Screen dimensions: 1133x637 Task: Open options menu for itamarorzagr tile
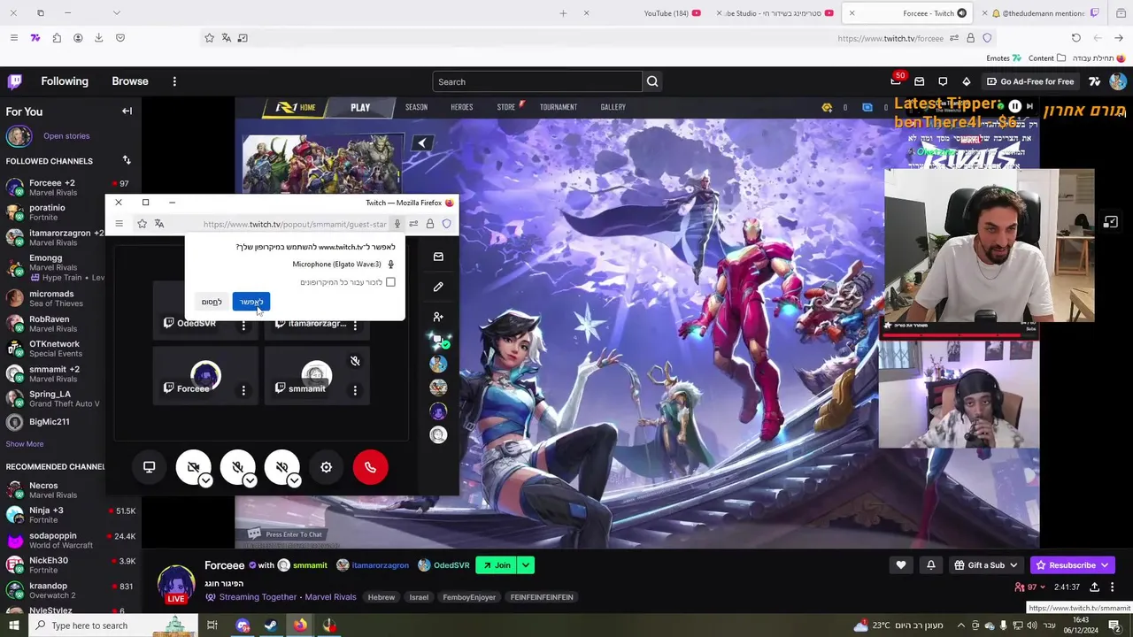tap(355, 325)
